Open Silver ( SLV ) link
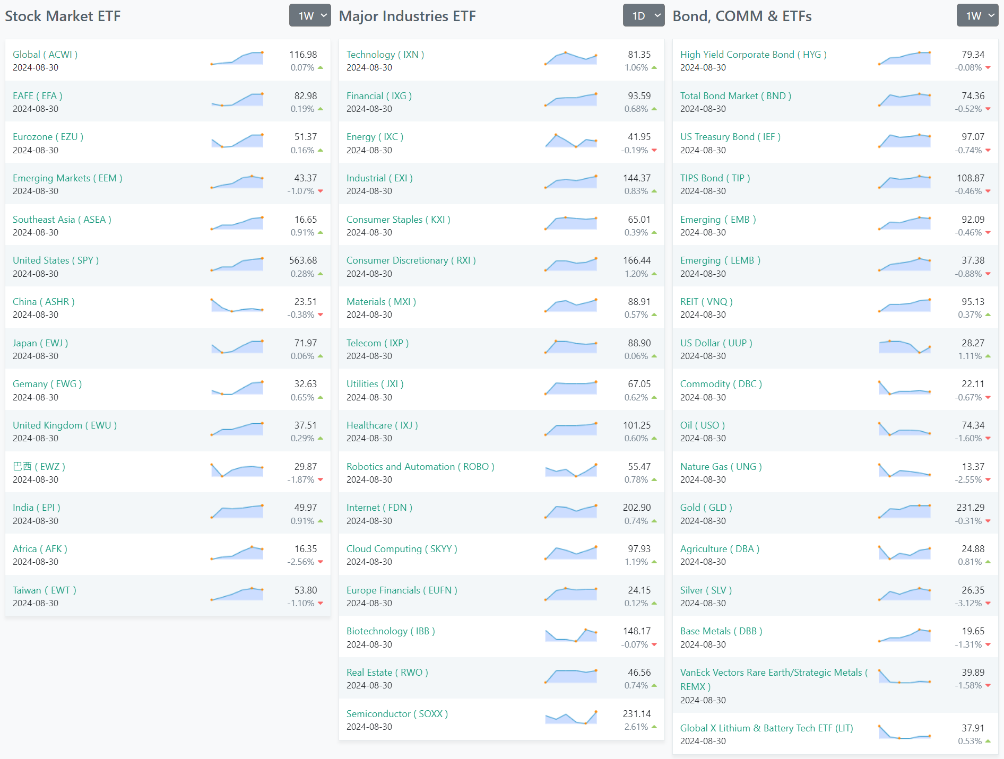The height and width of the screenshot is (759, 1004). (x=706, y=590)
